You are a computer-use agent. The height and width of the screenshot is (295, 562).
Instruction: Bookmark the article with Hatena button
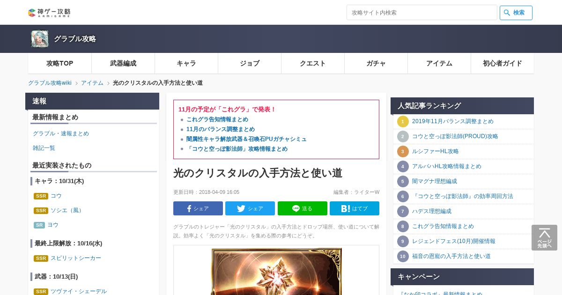[355, 208]
